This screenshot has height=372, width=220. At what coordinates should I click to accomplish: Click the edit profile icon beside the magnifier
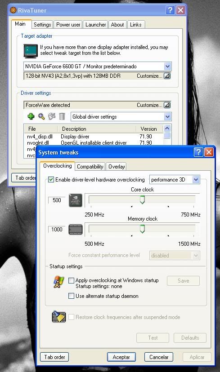coord(52,116)
